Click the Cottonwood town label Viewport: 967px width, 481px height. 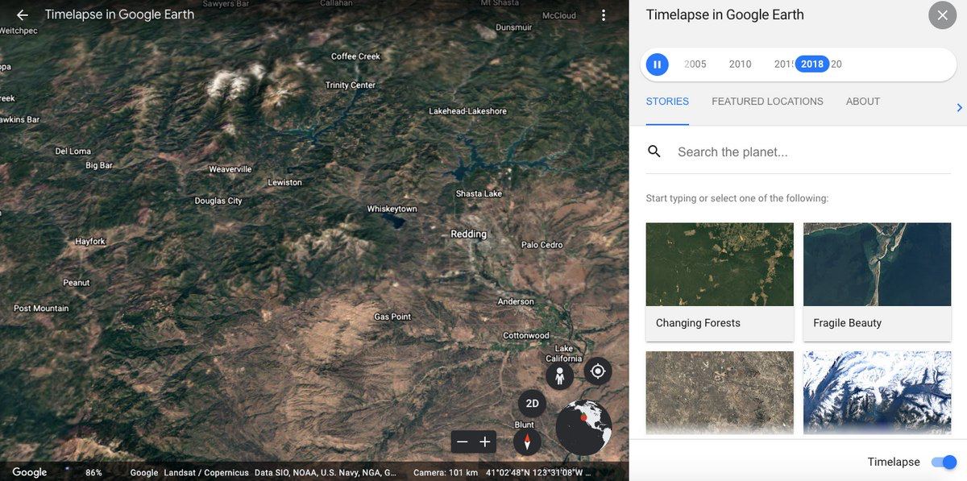click(526, 336)
